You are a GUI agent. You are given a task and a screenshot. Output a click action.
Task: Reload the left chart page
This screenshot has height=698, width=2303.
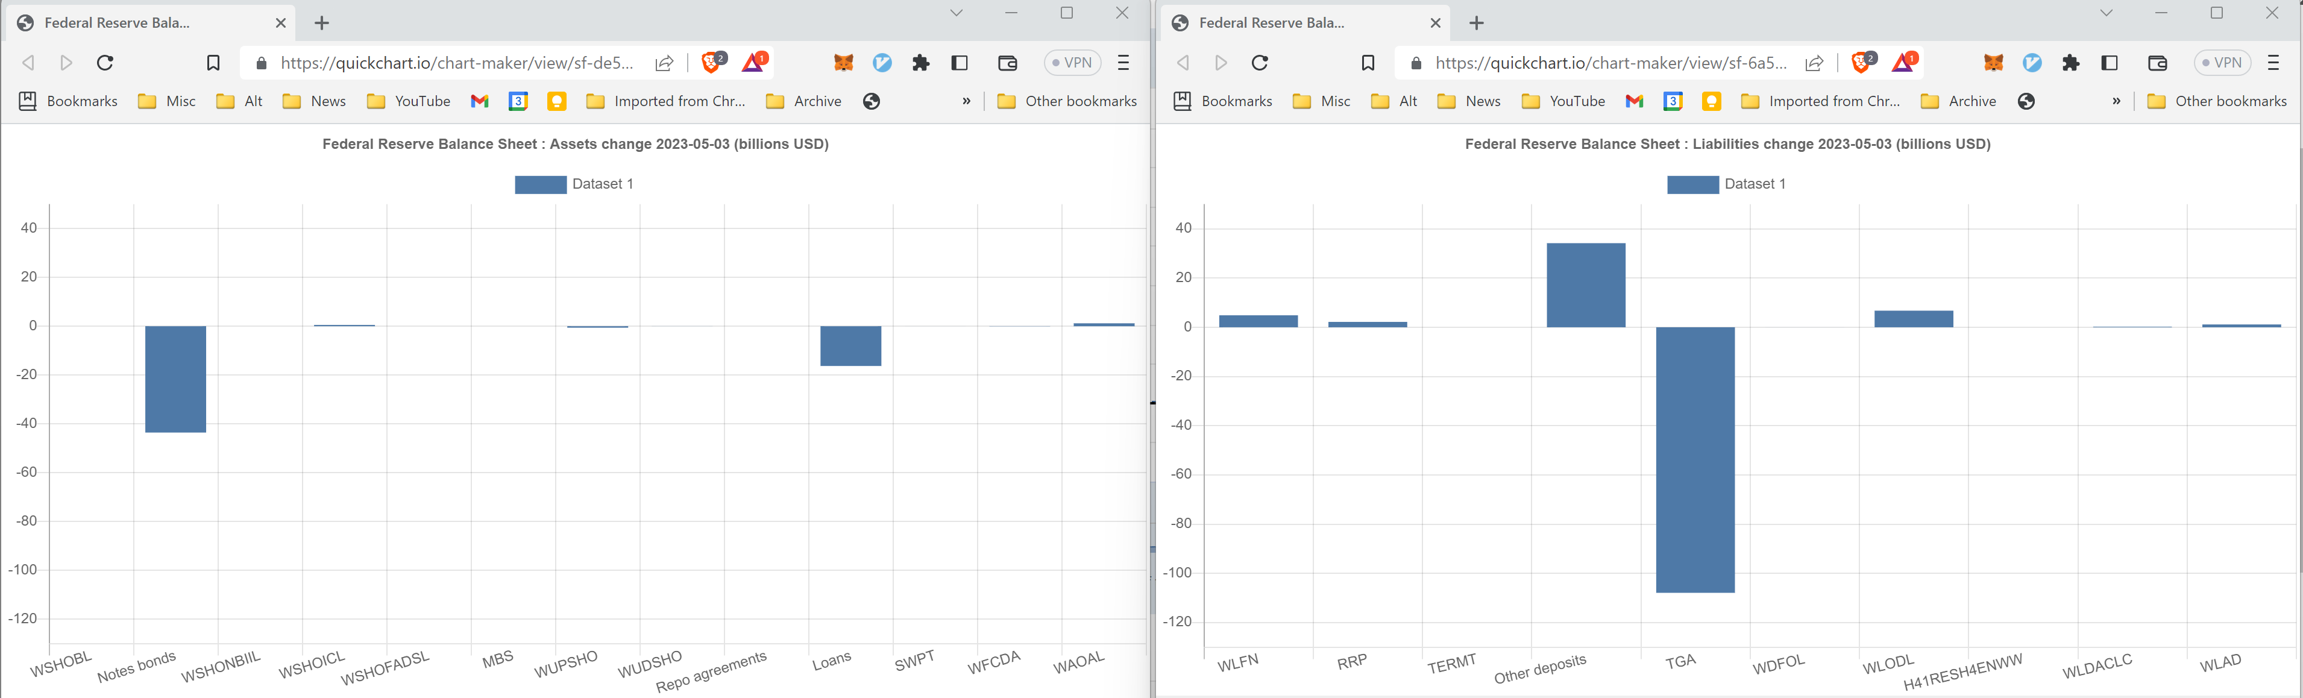pyautogui.click(x=105, y=63)
